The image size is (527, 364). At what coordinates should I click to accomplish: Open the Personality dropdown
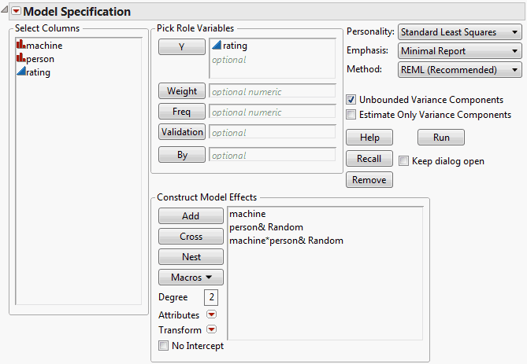click(460, 32)
